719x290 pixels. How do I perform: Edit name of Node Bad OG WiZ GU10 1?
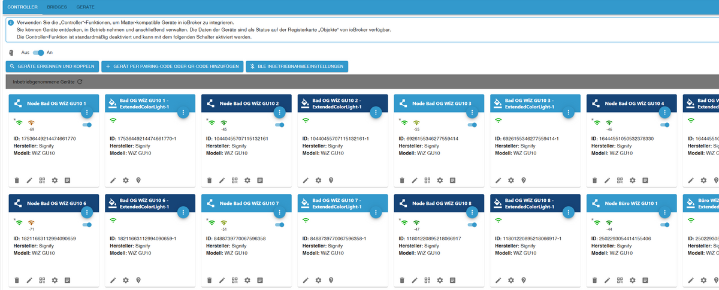click(x=29, y=180)
